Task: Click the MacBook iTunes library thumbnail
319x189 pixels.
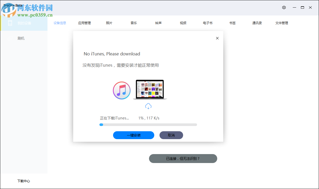Action: click(149, 89)
